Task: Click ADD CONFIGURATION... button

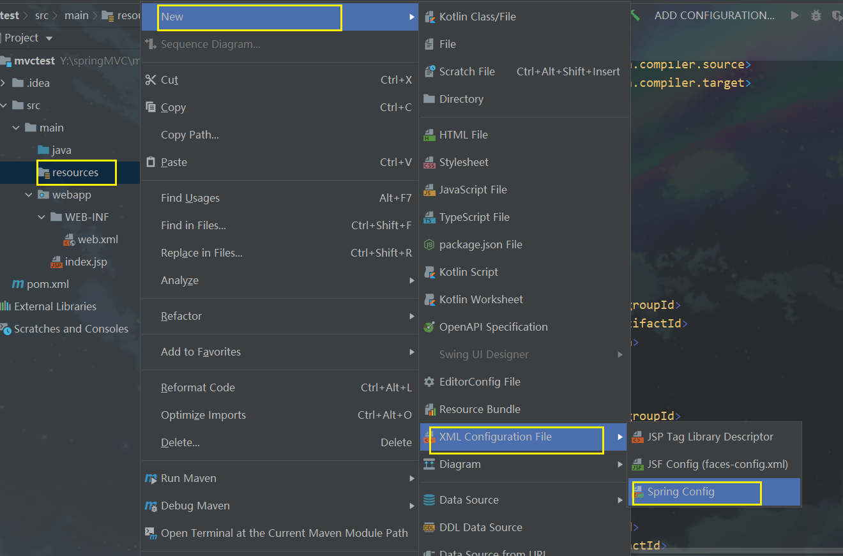Action: click(x=714, y=15)
